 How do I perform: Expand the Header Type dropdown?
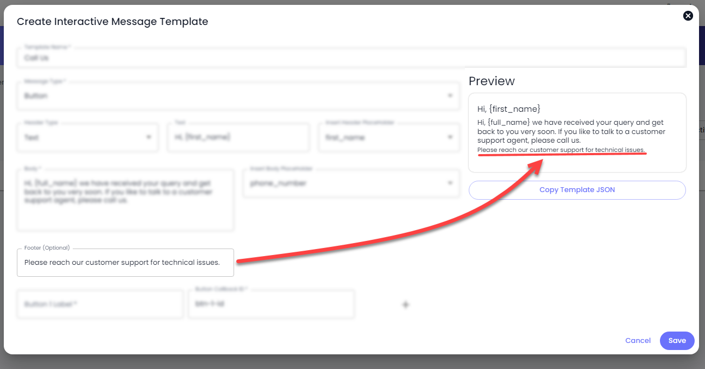coord(87,138)
